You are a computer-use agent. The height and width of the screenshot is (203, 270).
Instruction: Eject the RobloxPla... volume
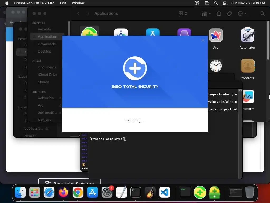click(x=60, y=98)
